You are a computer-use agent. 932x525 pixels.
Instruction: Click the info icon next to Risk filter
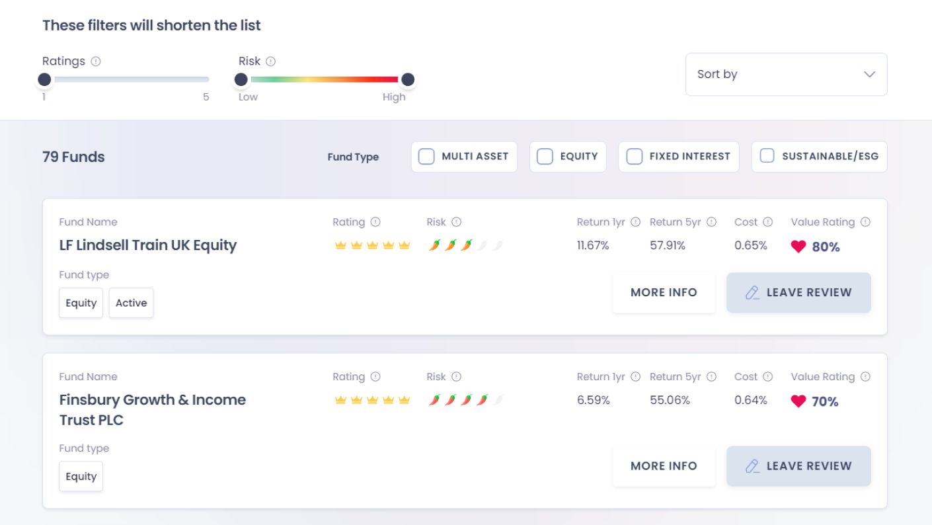pyautogui.click(x=270, y=61)
